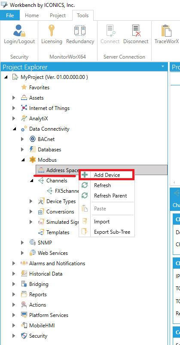Choose Import in the context menu
Screen dimensions: 180x345
click(x=107, y=222)
